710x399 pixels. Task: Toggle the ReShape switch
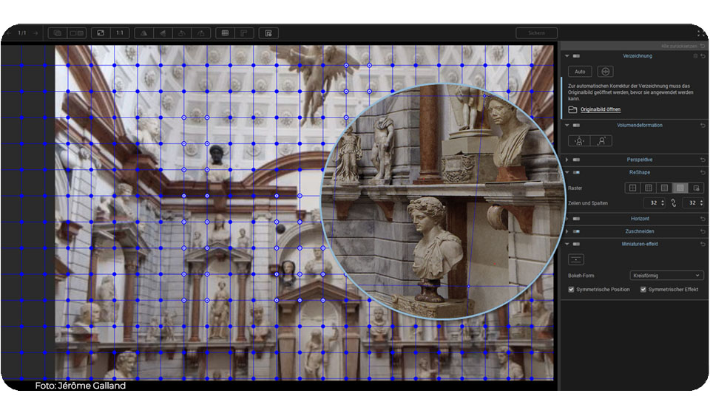[576, 172]
